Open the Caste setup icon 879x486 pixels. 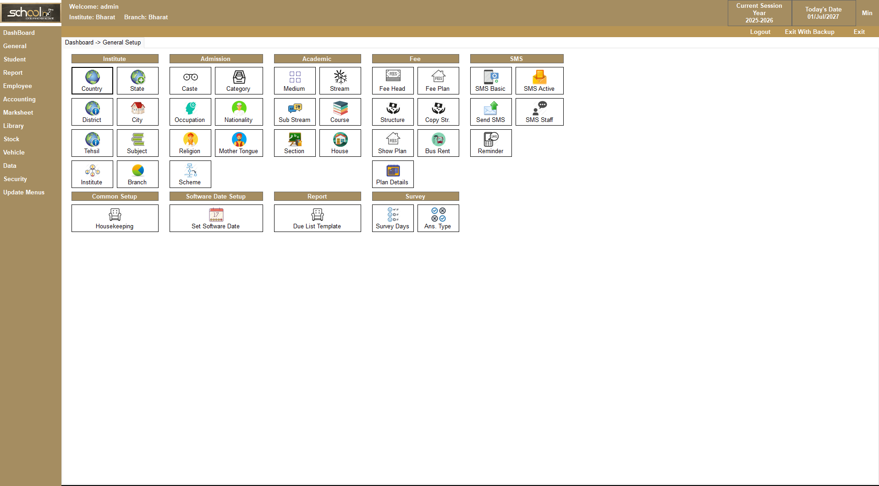coord(190,81)
